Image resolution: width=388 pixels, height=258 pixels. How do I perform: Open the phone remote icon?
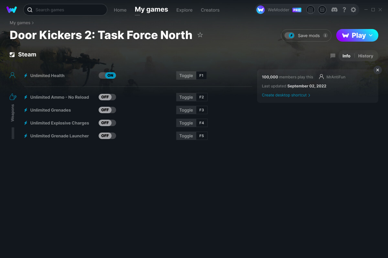[310, 10]
